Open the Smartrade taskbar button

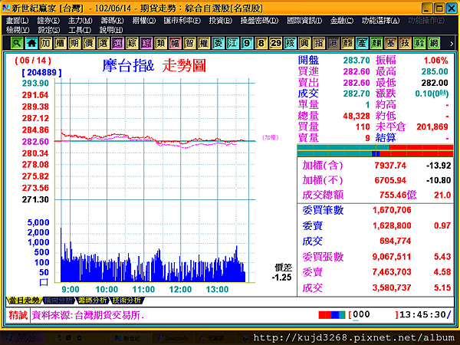click(172, 338)
